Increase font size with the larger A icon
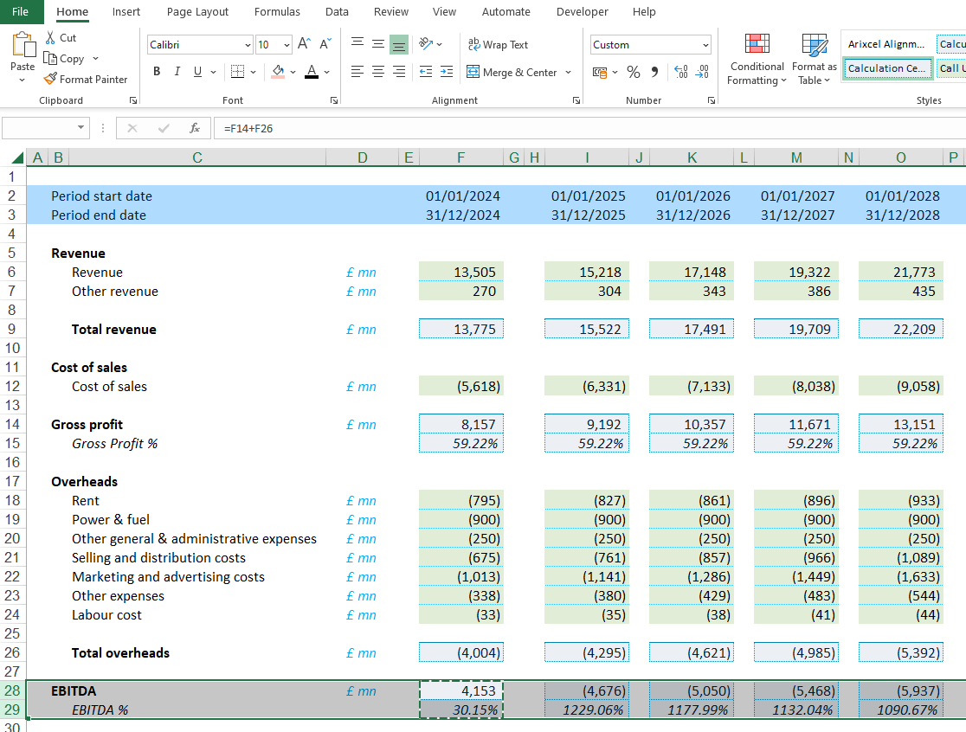 coord(304,44)
